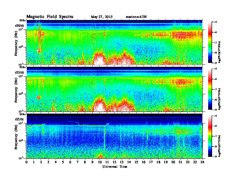Click hour tick label "11" on time axis
This screenshot has width=241, height=186.
coord(107,162)
